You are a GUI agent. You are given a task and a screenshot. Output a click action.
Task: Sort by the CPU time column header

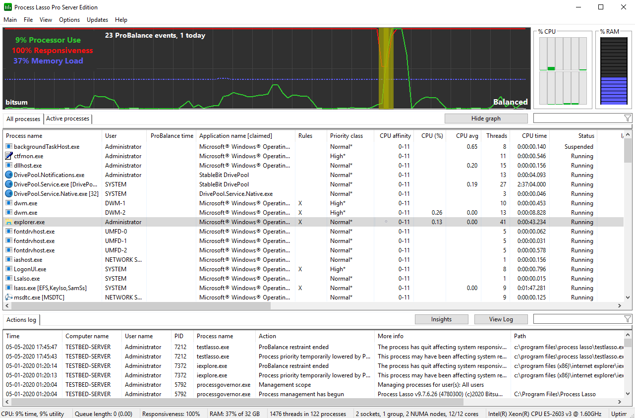[x=530, y=136]
